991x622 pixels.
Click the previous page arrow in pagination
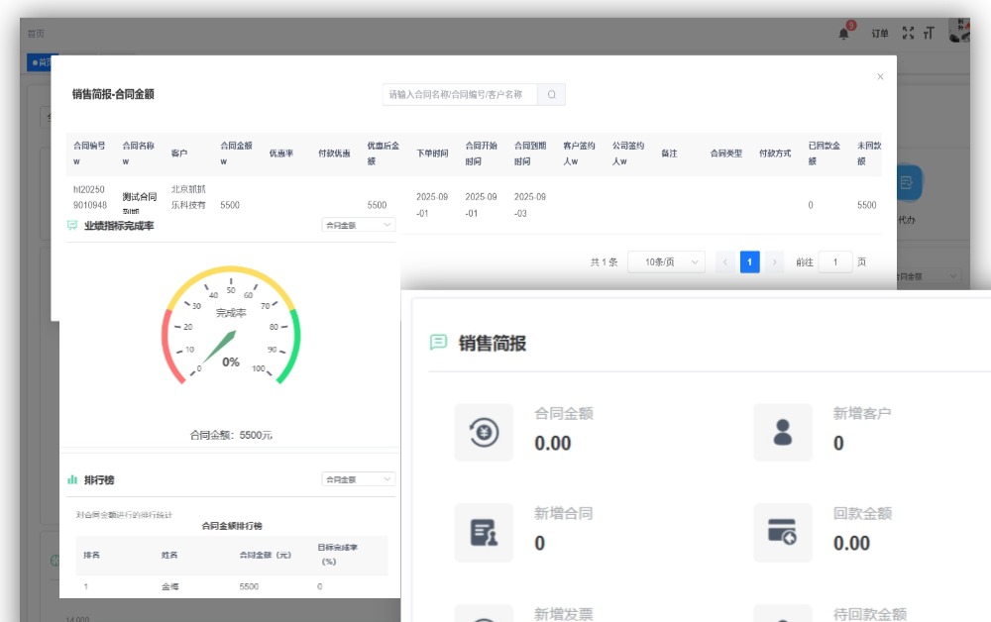coord(724,262)
